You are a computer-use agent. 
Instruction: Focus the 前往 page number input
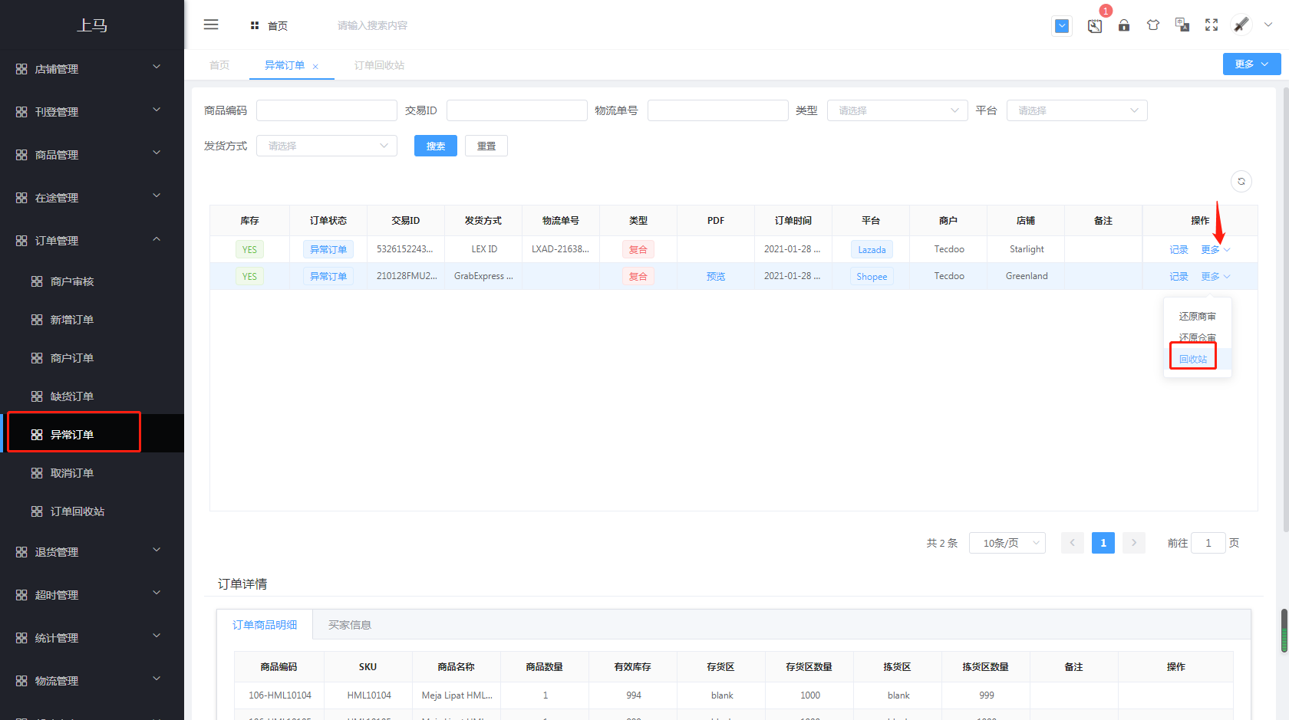1208,543
